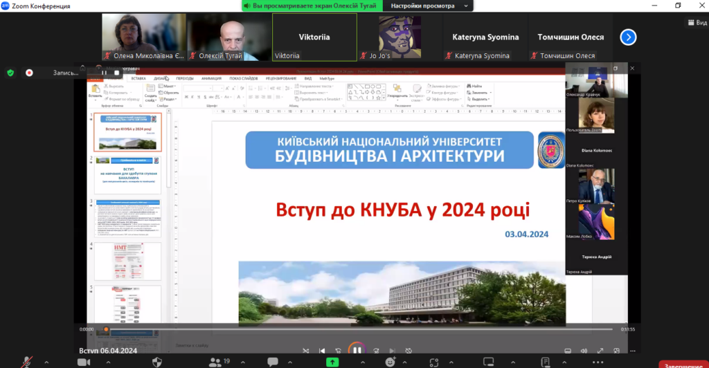Expand arrow next to Reactions icon
This screenshot has width=709, height=368.
coord(404,362)
